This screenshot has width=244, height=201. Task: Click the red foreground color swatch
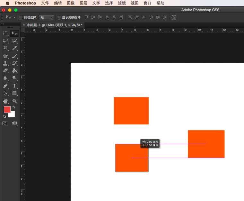[x=7, y=109]
